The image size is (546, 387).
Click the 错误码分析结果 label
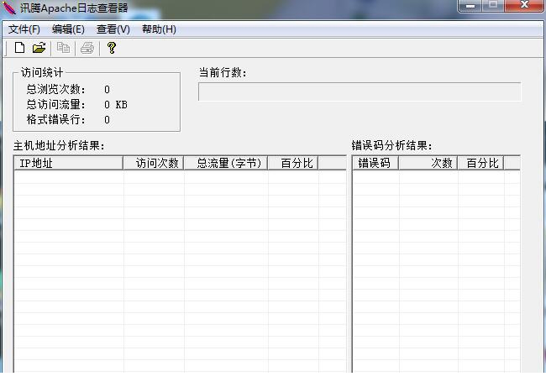click(391, 145)
